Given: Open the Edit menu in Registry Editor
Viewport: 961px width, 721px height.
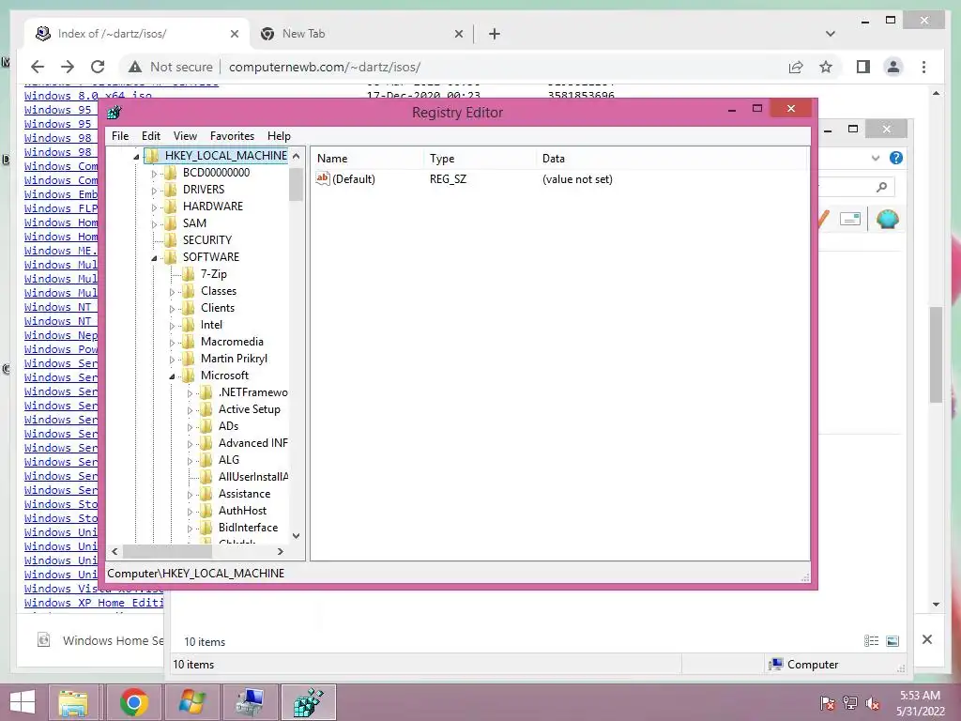Looking at the screenshot, I should click(151, 136).
